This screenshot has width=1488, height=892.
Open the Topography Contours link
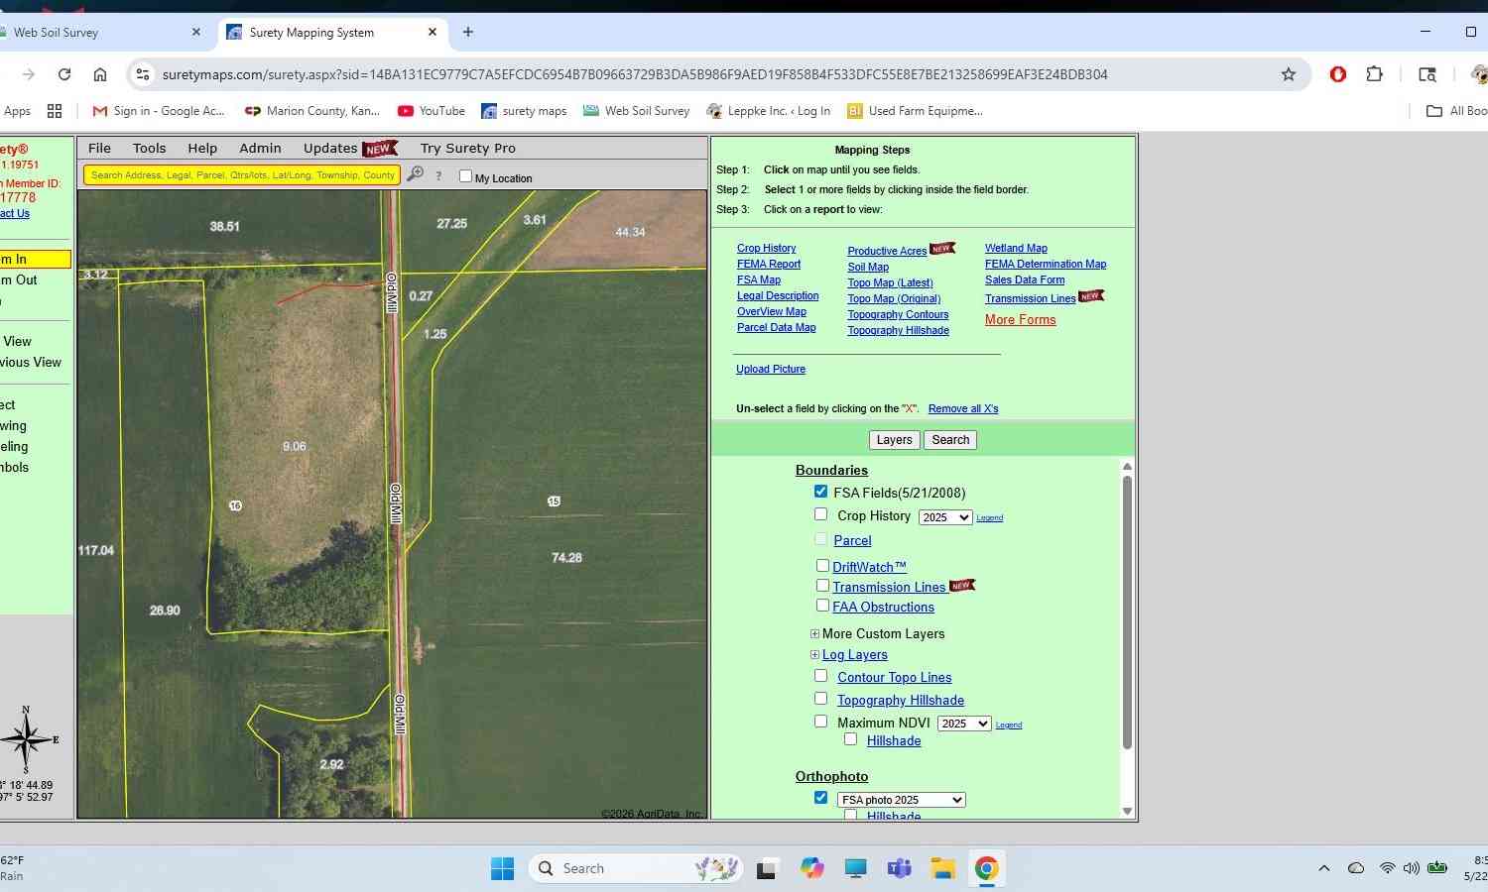(898, 314)
